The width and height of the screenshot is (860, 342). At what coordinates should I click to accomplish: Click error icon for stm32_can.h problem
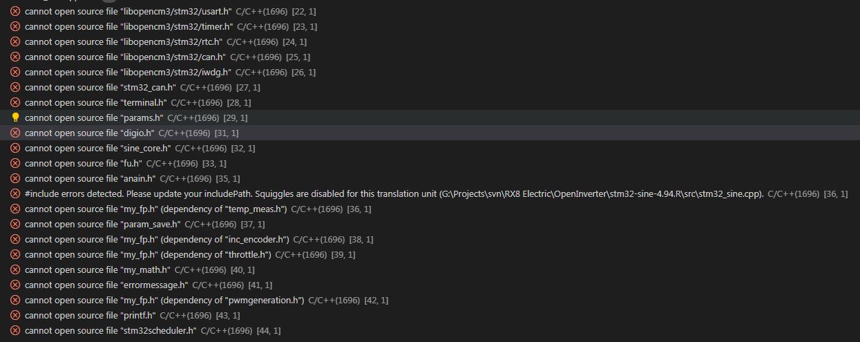point(15,87)
